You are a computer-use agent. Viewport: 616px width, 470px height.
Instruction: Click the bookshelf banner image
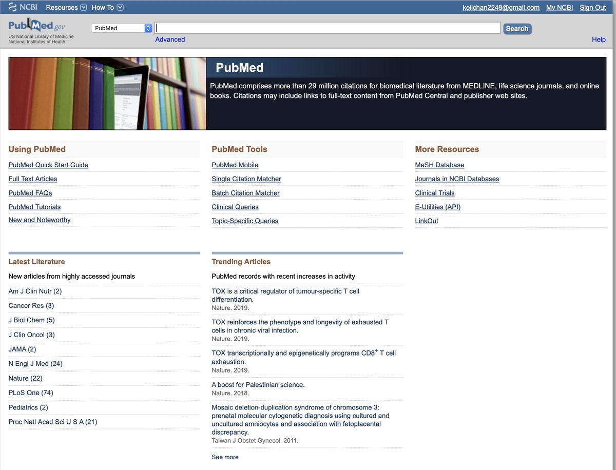pyautogui.click(x=107, y=93)
